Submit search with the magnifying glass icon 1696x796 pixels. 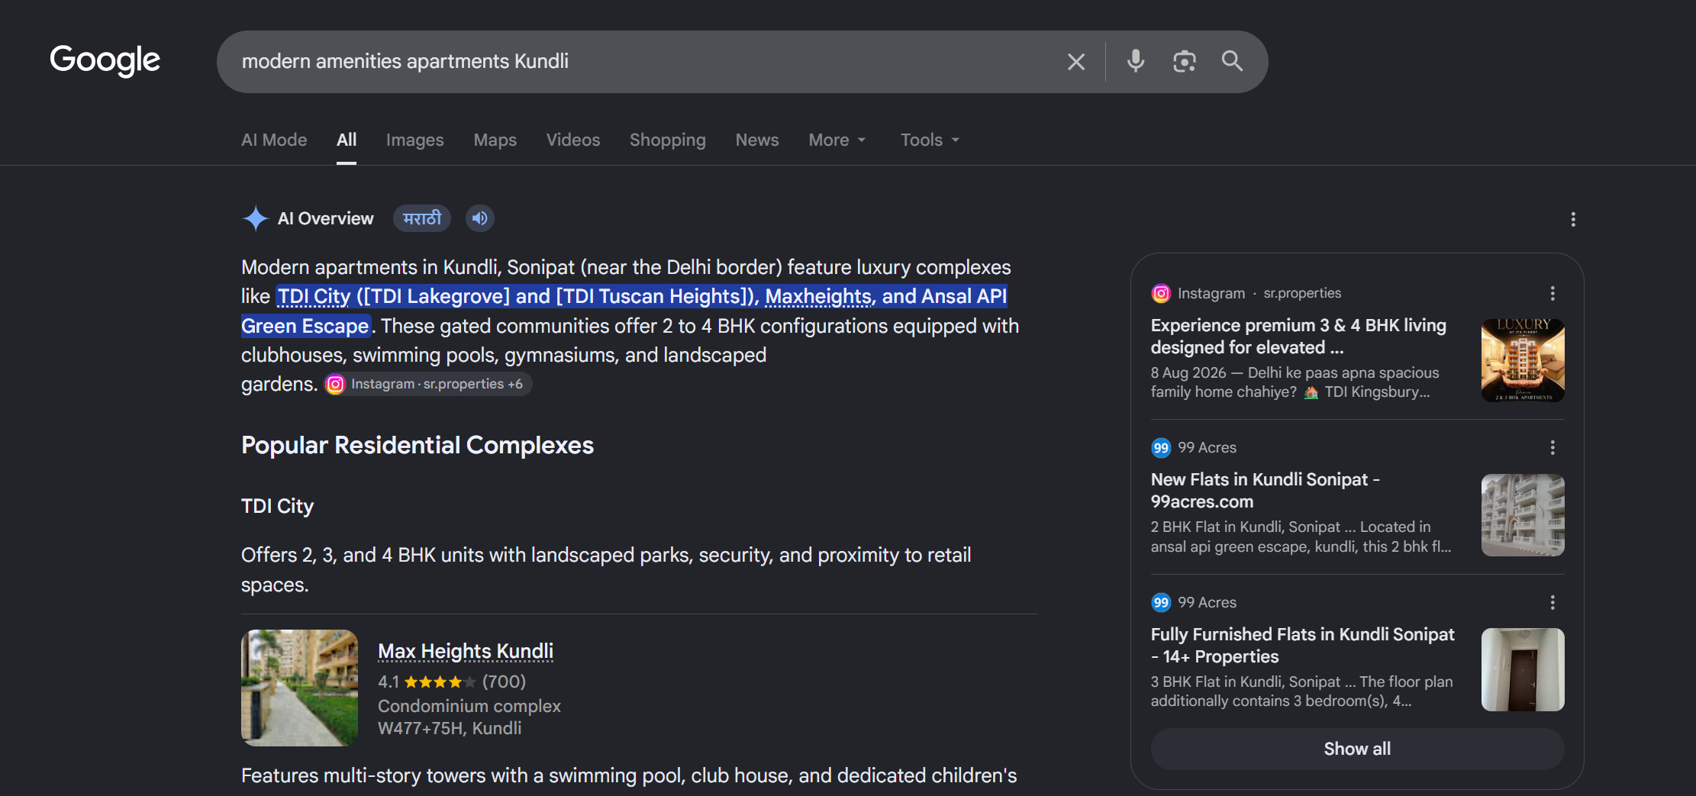[1233, 61]
